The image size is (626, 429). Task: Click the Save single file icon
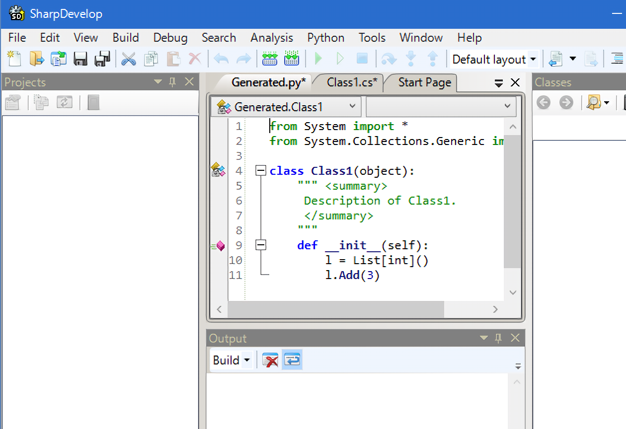pyautogui.click(x=80, y=59)
